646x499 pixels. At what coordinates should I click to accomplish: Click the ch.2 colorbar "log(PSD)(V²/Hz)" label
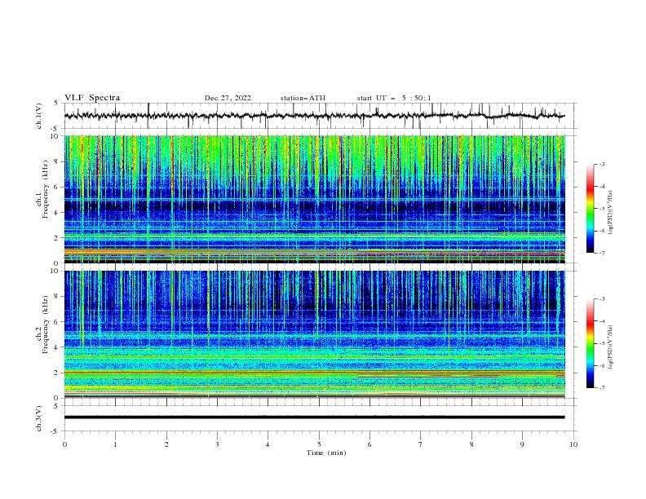tap(611, 347)
